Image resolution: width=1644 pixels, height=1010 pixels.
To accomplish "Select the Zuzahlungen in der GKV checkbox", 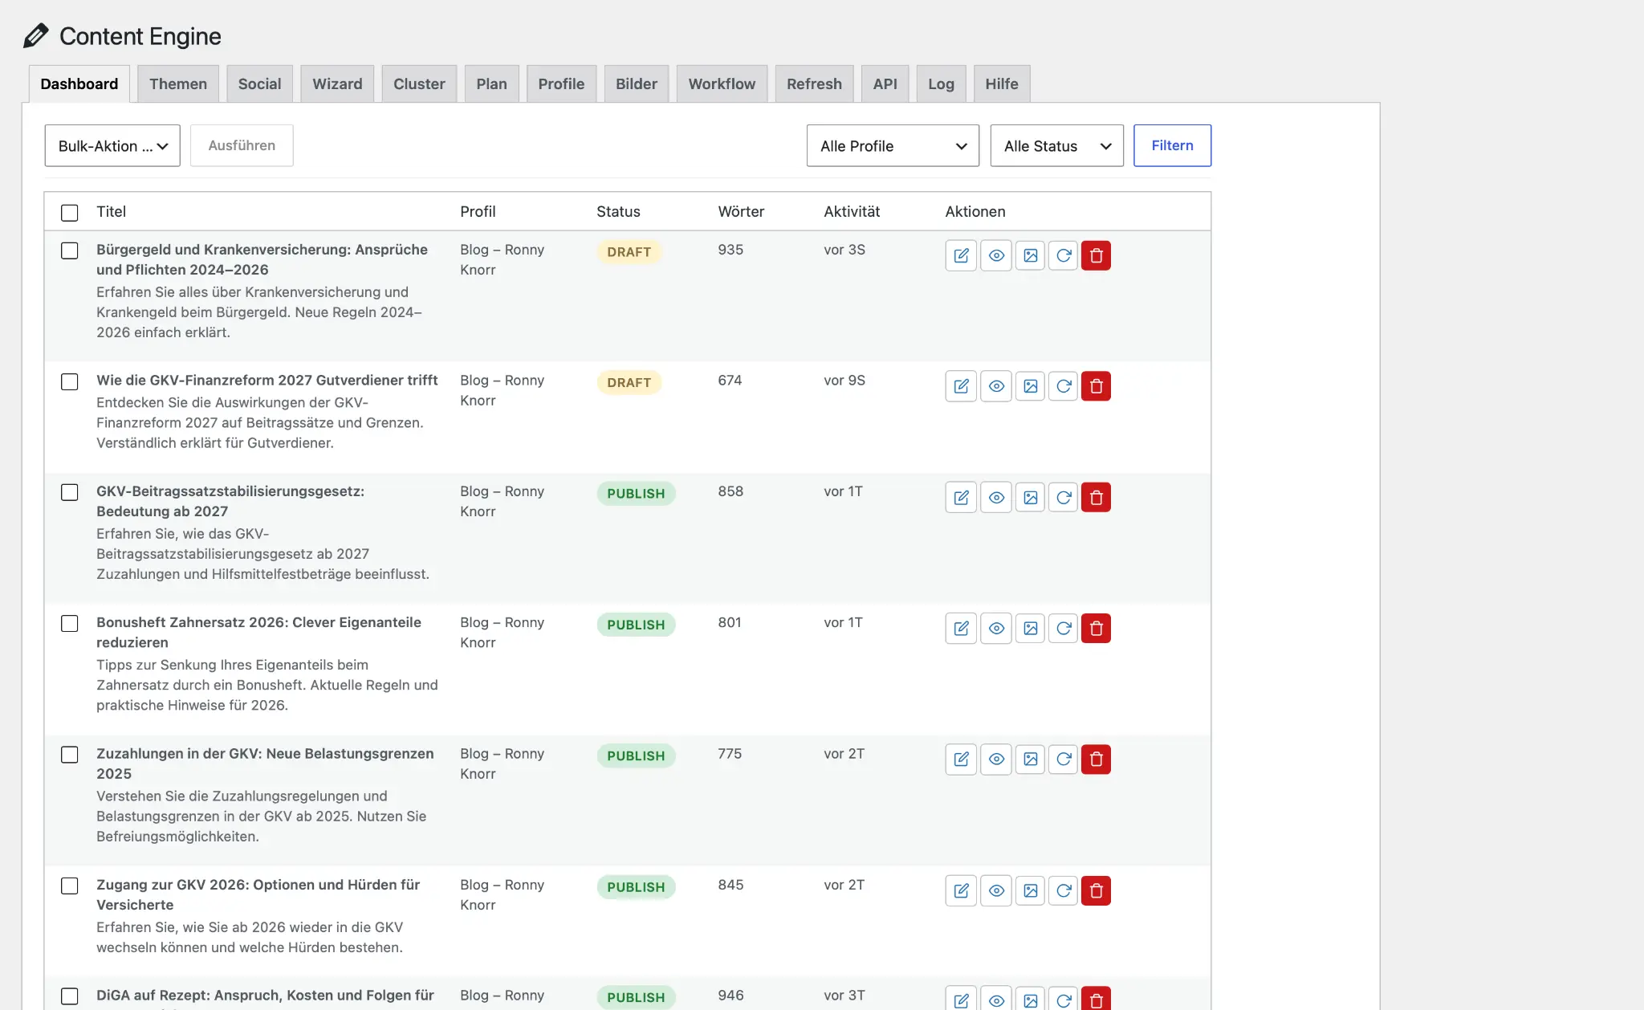I will point(70,755).
